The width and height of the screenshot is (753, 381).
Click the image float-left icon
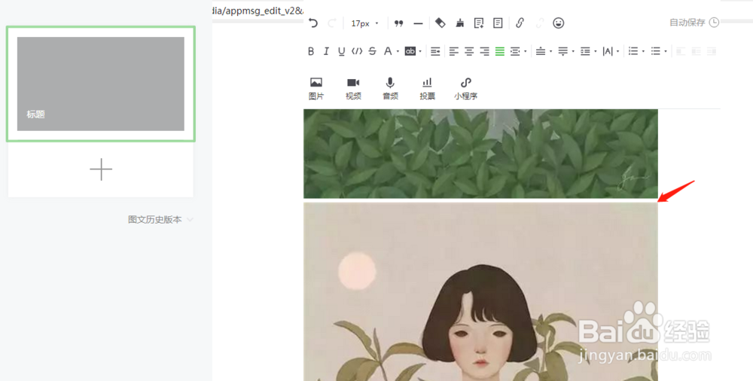tap(681, 51)
